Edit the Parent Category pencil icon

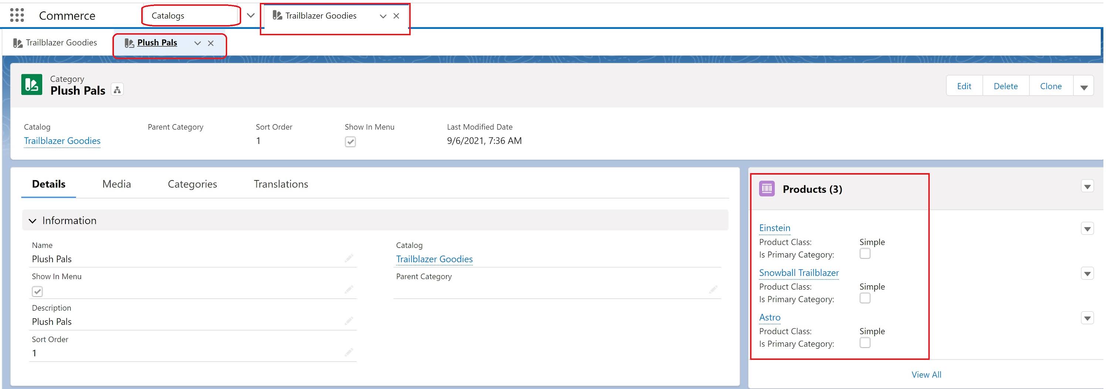click(713, 290)
